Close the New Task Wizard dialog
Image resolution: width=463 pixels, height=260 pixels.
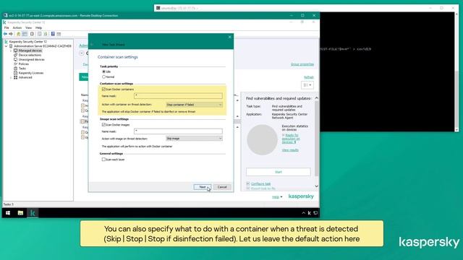[230, 37]
